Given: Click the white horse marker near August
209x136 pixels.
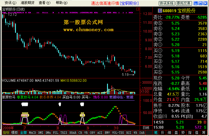Looking at the screenshot, I should click(x=60, y=104).
